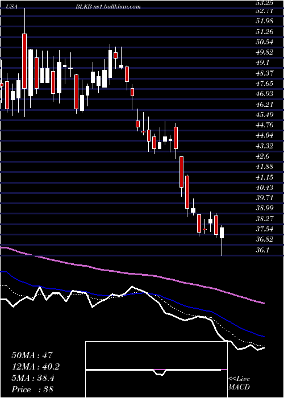This screenshot has height=398, width=284.
Task: Click the '50MA : 47' readout
Action: coord(32,355)
